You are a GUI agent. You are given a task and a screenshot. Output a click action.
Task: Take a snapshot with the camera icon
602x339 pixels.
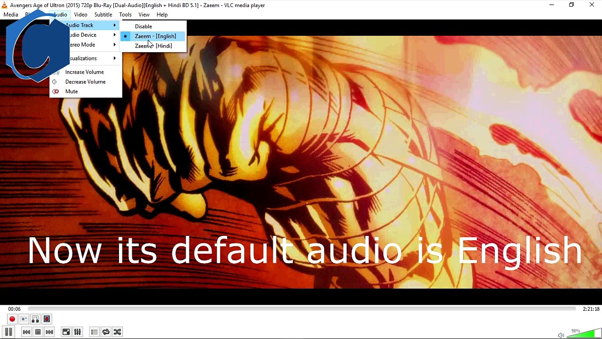(24, 319)
